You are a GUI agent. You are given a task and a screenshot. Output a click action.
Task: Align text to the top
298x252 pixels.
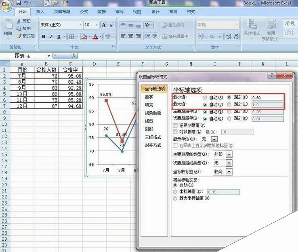click(x=123, y=25)
